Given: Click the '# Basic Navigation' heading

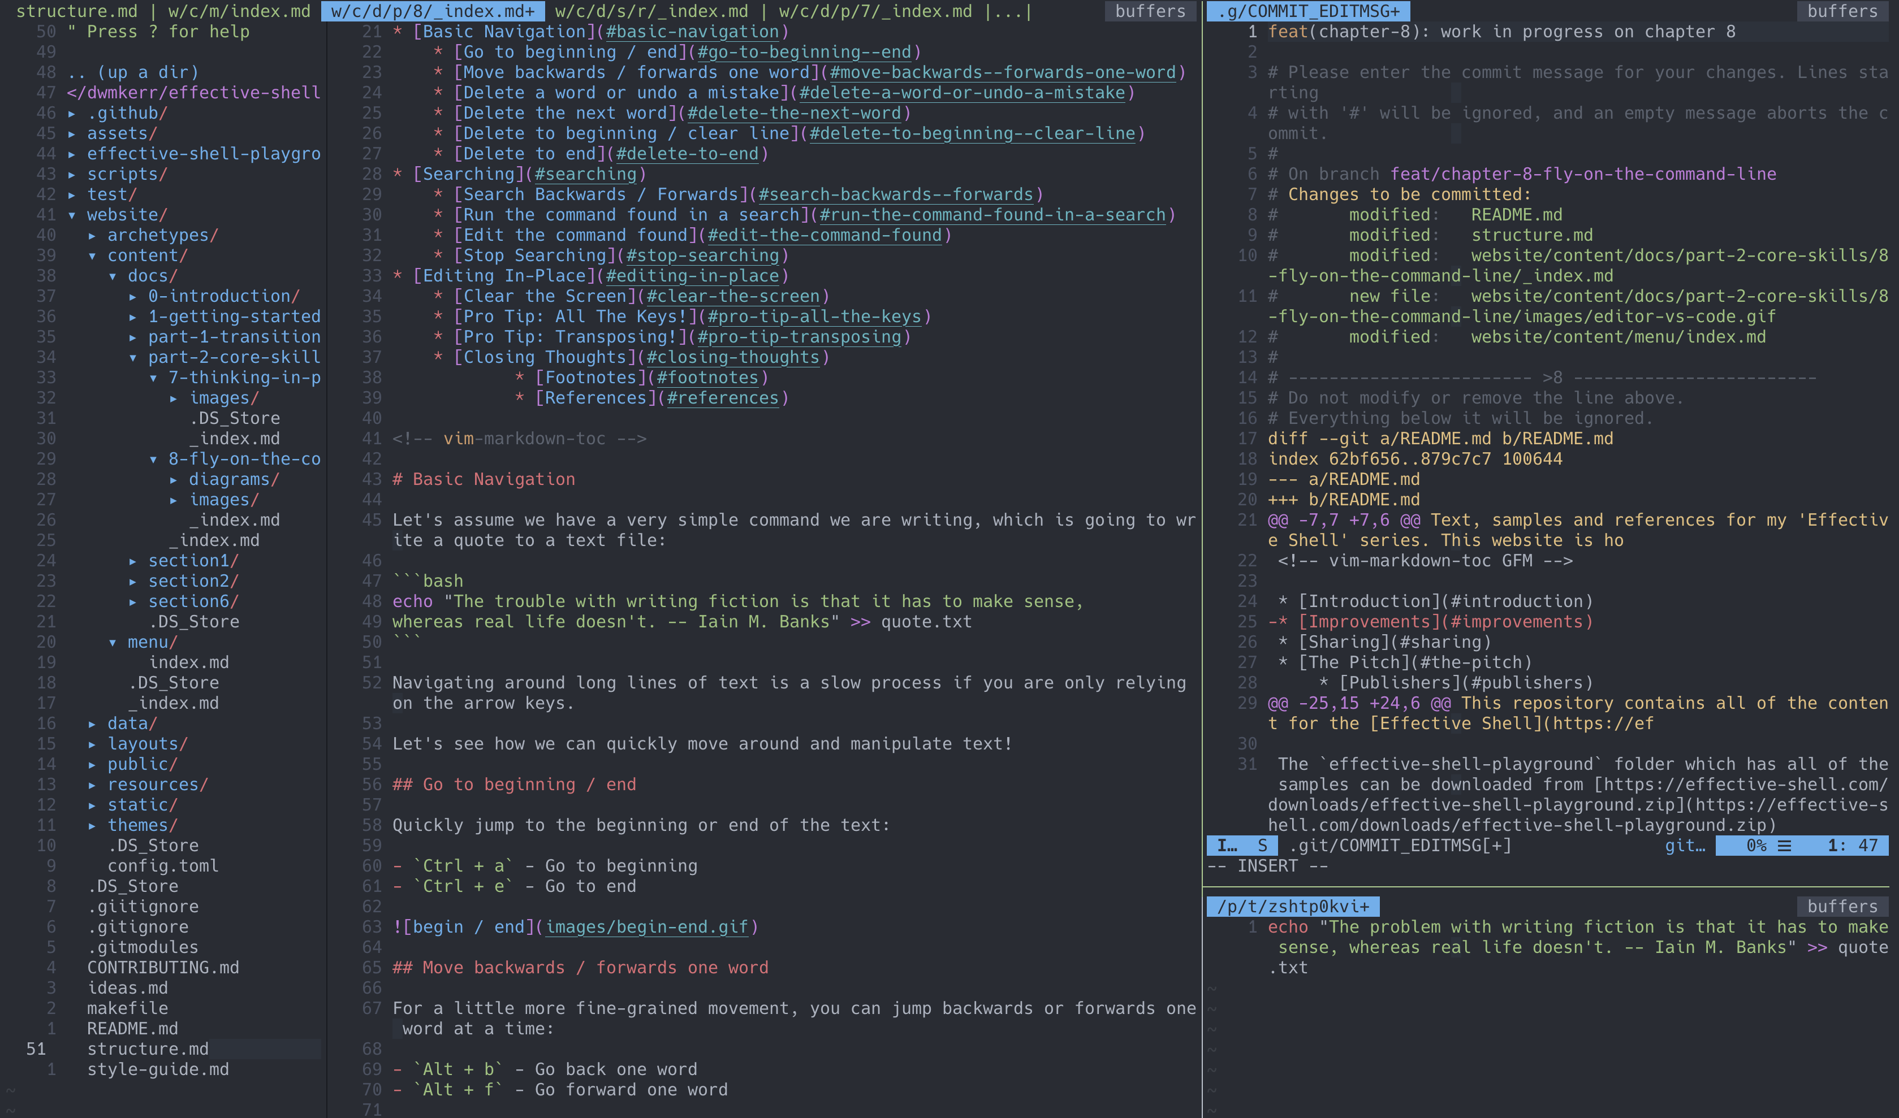Looking at the screenshot, I should pos(484,479).
